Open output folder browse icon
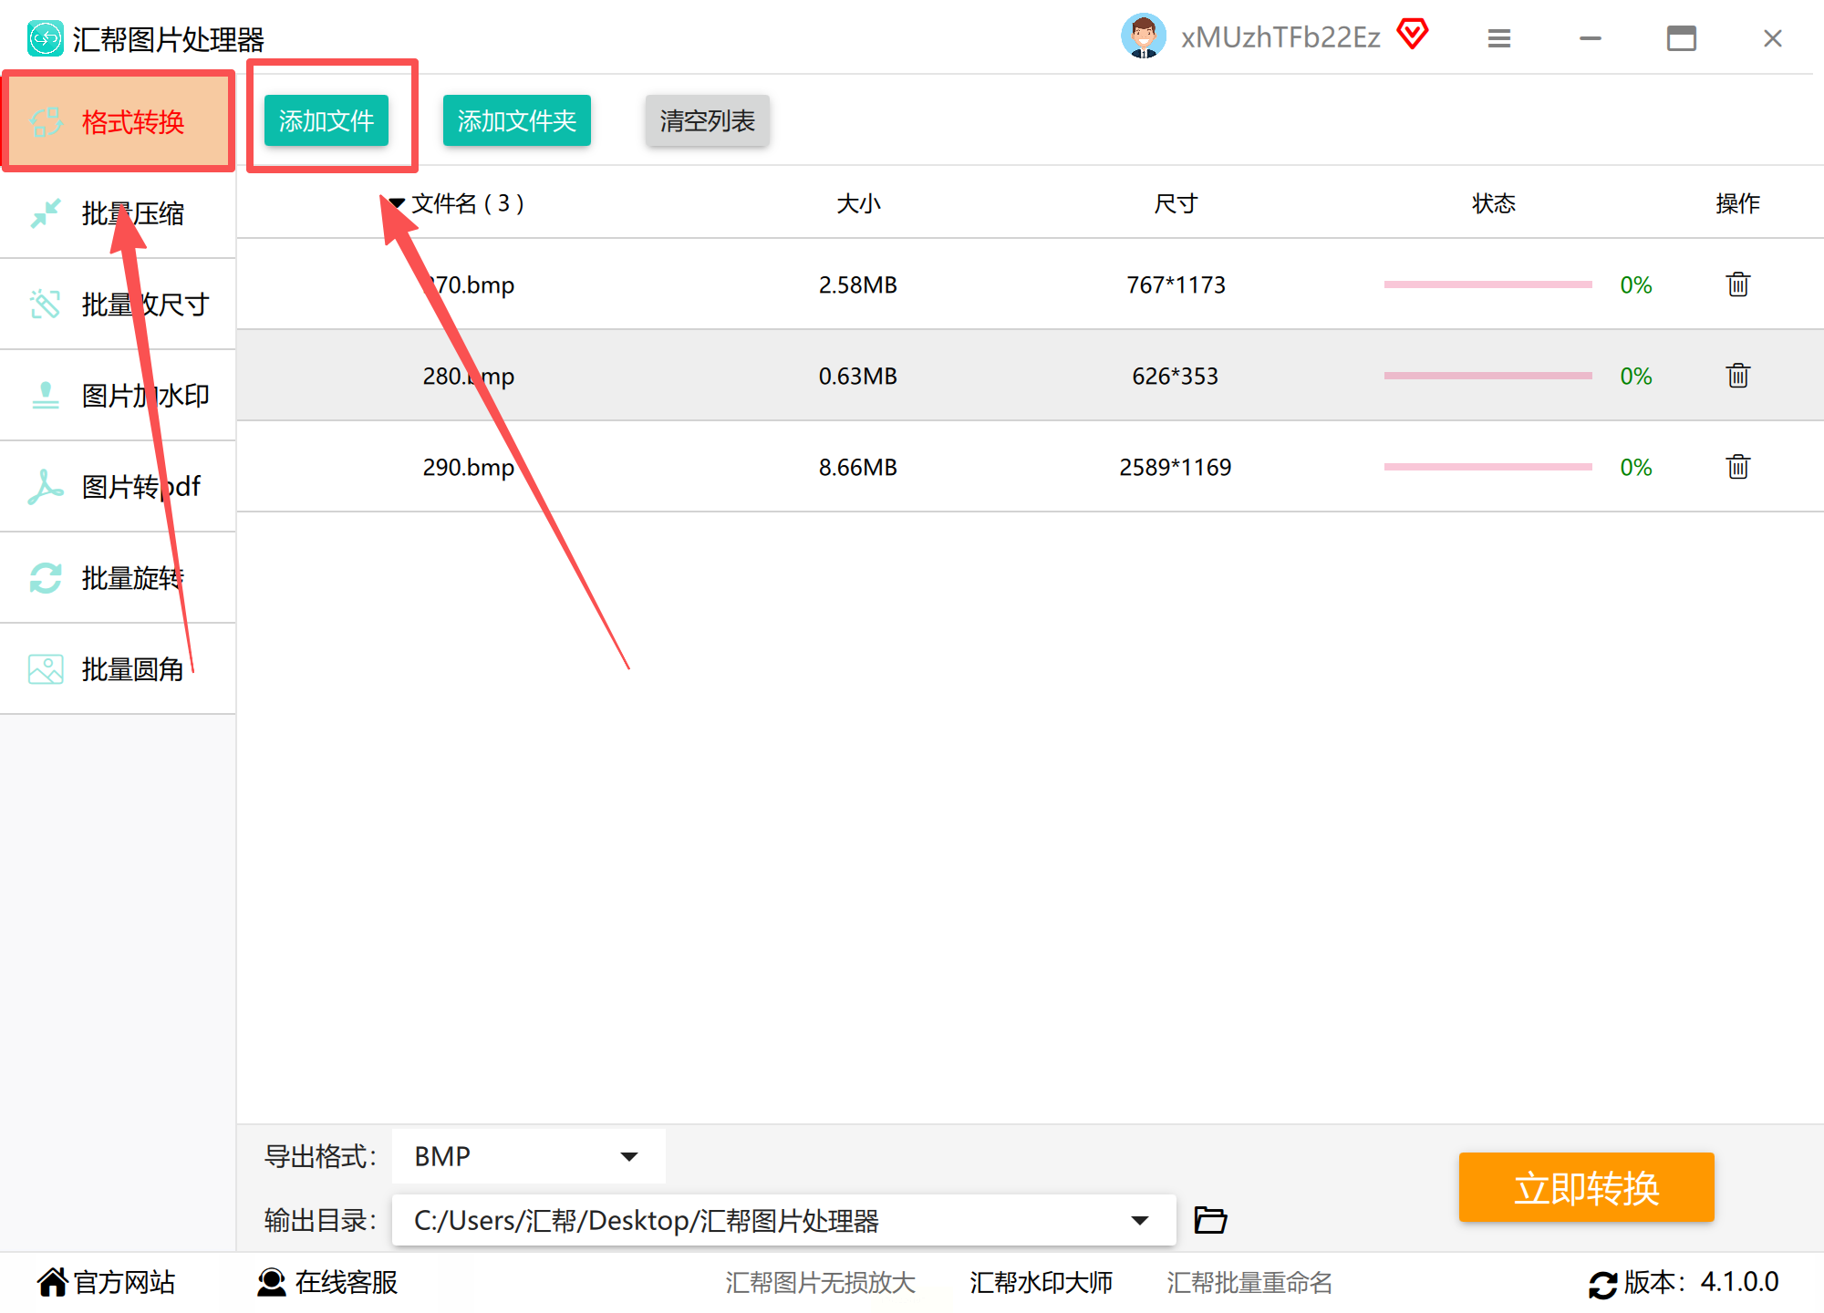Screen dimensions: 1824x1313 [1210, 1220]
